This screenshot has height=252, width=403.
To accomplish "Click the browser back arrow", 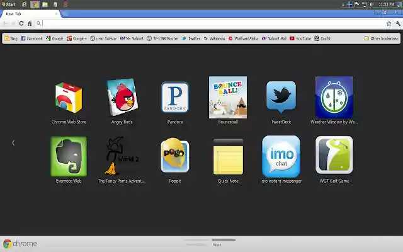I will [6, 23].
